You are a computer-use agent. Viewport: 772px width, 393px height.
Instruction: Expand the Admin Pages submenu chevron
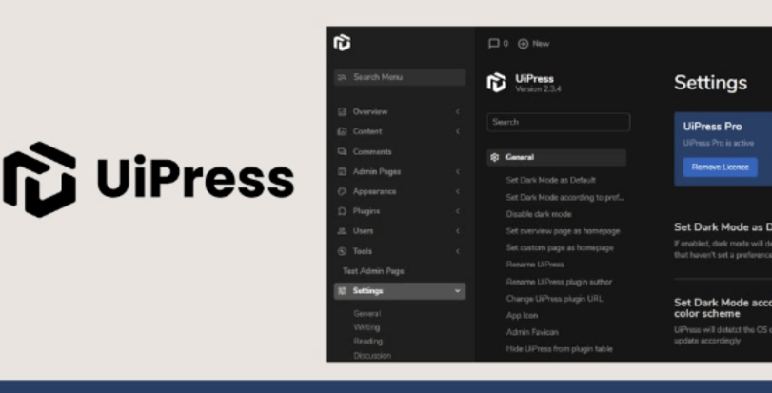pyautogui.click(x=457, y=171)
